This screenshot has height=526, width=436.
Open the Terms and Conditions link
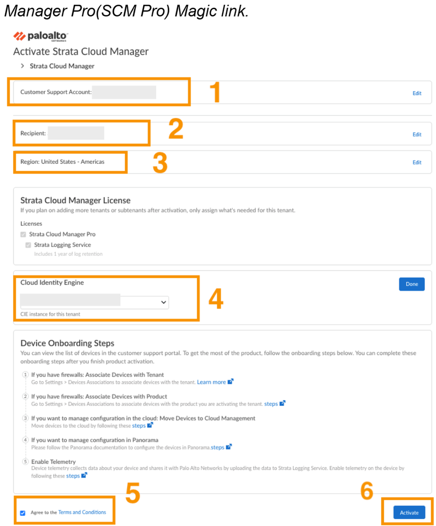(82, 512)
